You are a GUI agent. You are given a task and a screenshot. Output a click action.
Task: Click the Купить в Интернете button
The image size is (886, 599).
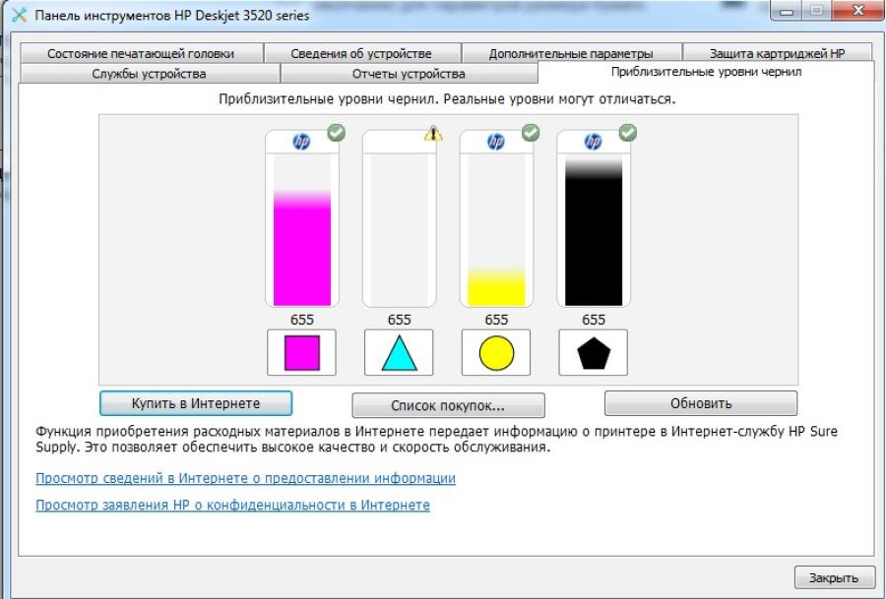(196, 403)
